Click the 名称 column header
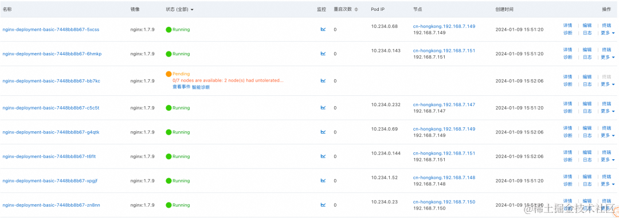The image size is (619, 218). [x=7, y=9]
